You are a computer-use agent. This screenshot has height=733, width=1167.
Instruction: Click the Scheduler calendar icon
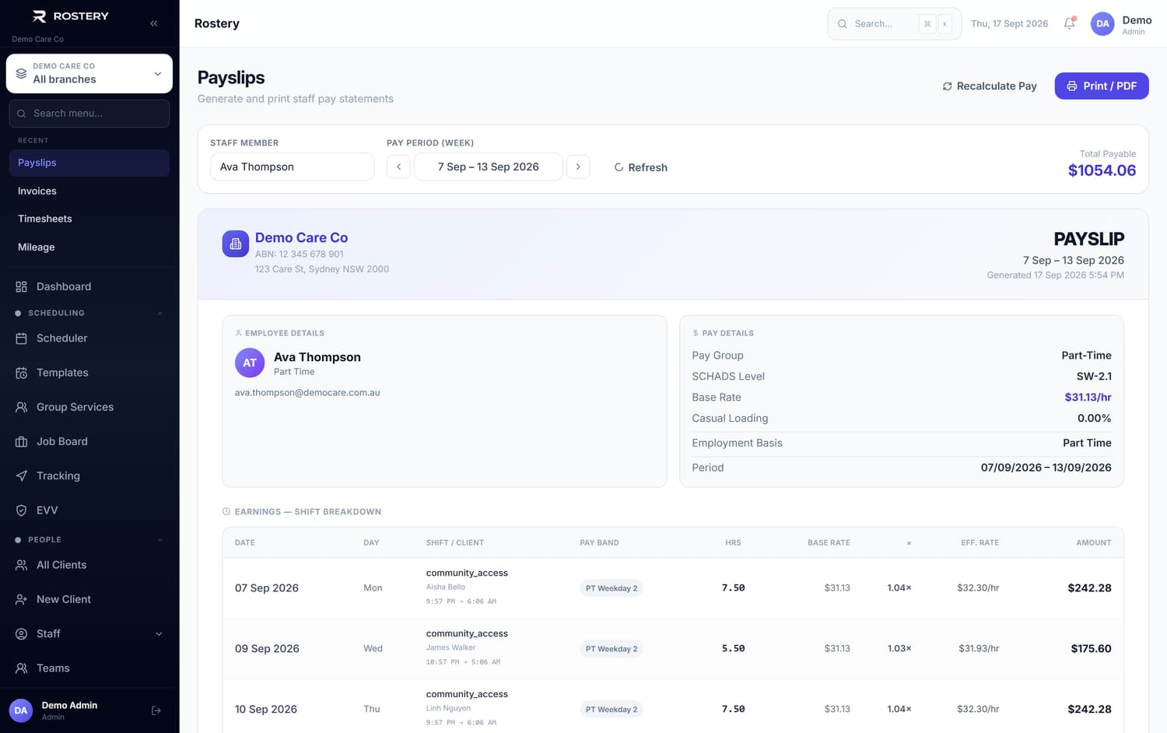click(21, 338)
